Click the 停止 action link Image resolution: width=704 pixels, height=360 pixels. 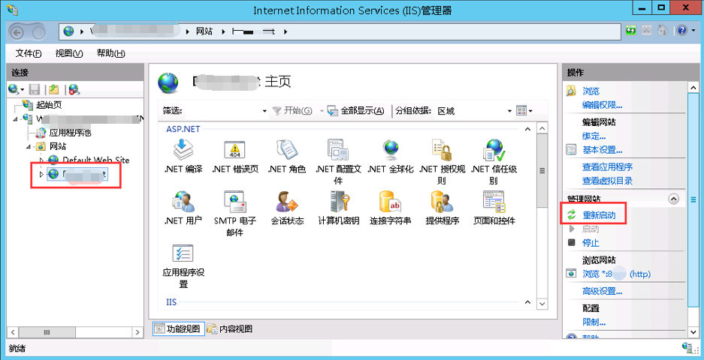pos(591,243)
